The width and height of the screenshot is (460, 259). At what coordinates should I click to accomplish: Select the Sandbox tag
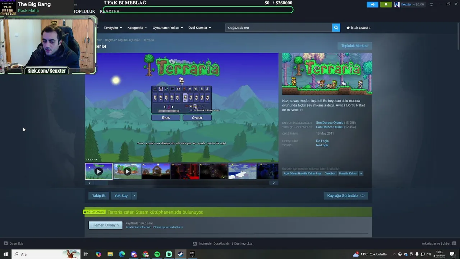tap(330, 173)
